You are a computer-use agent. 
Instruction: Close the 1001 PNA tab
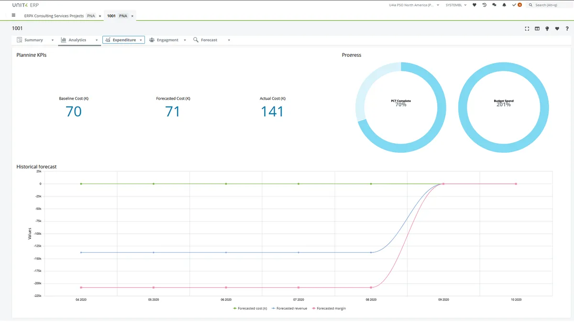132,16
